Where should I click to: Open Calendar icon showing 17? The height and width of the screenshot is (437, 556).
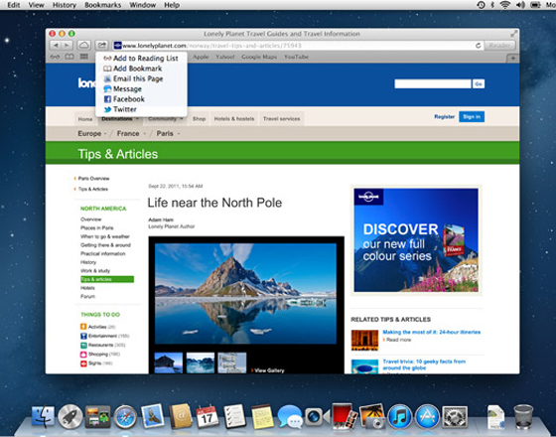[x=208, y=416]
